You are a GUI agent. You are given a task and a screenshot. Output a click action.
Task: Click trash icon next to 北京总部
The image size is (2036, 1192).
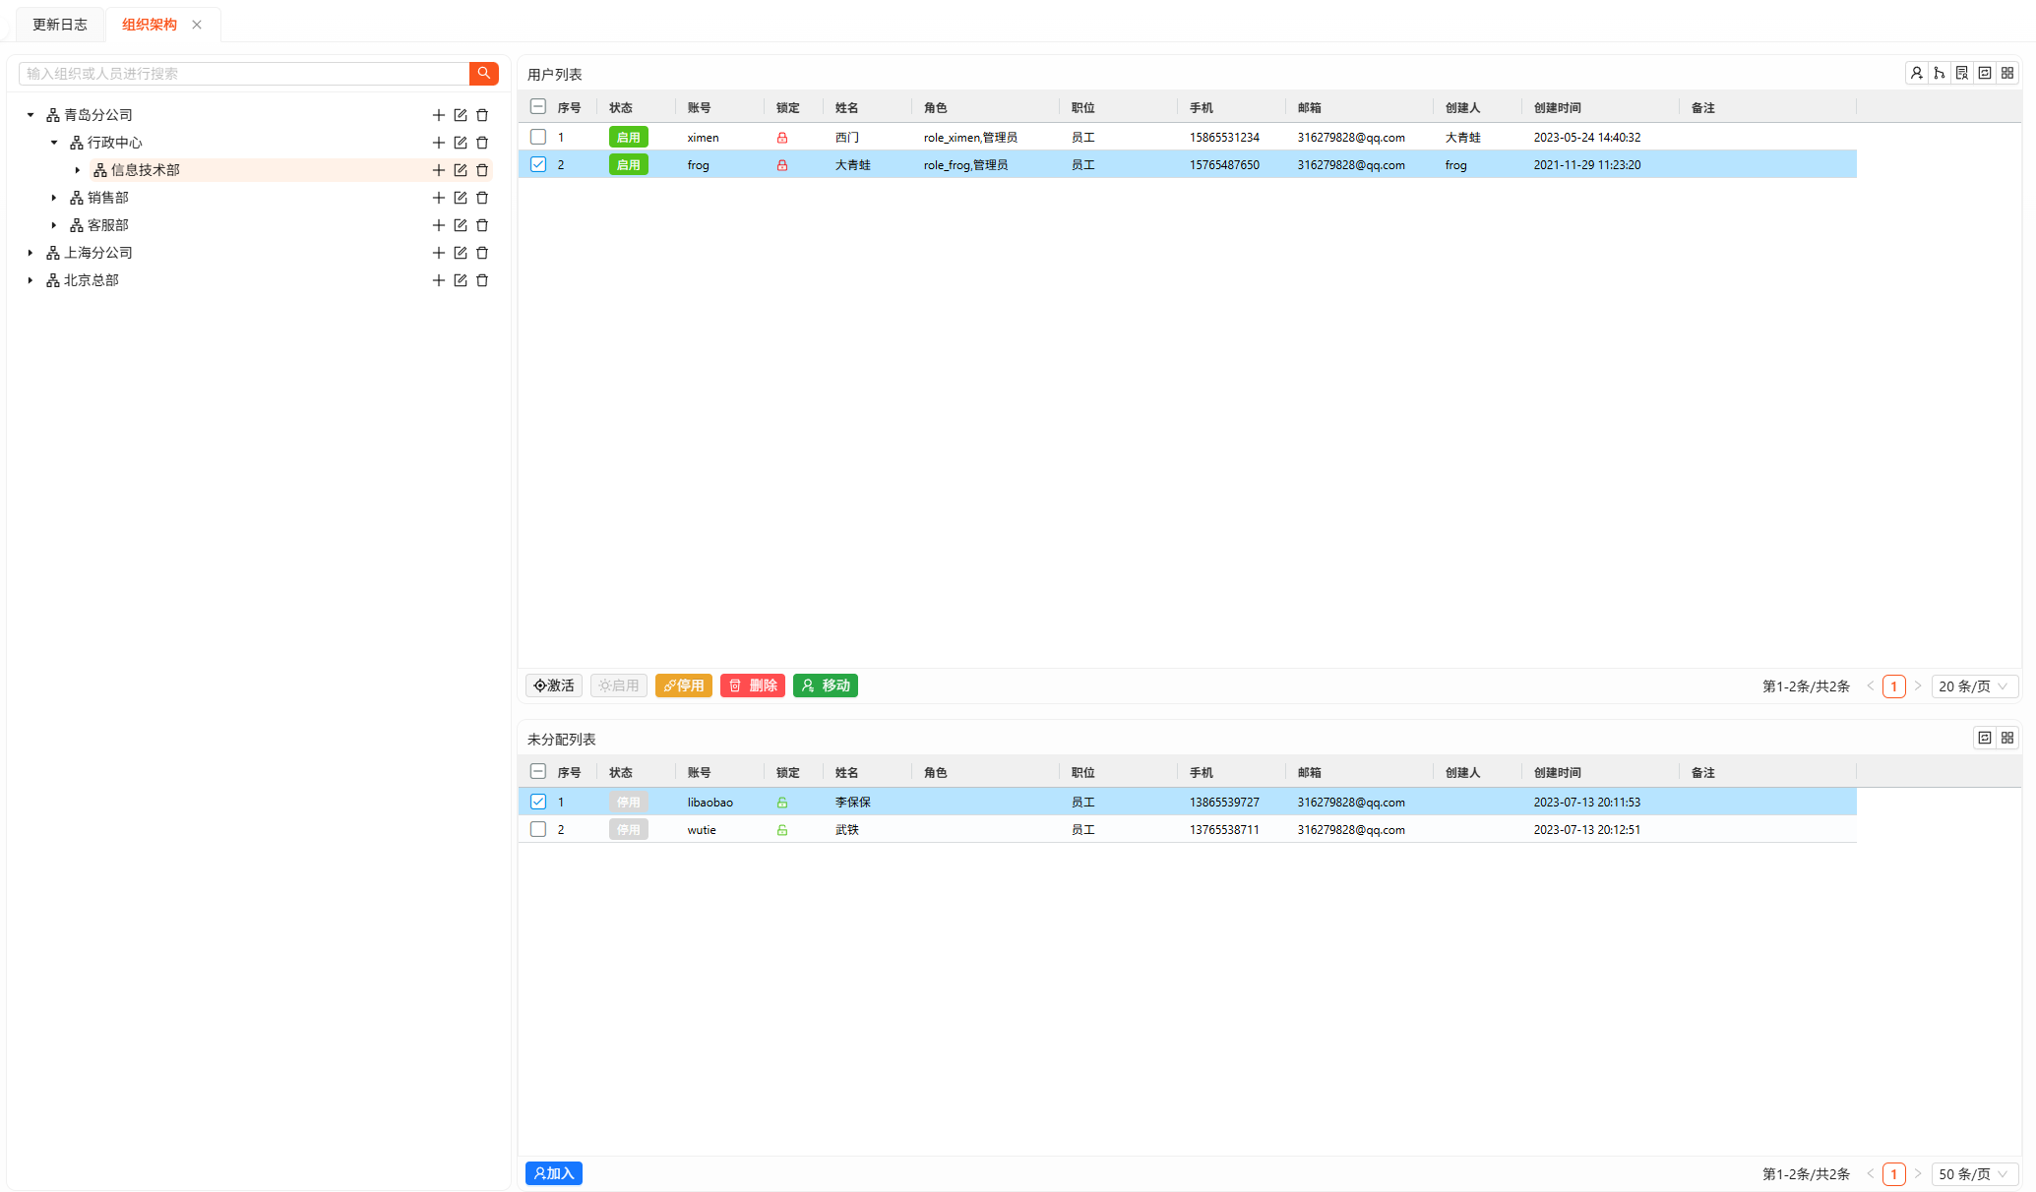click(482, 280)
